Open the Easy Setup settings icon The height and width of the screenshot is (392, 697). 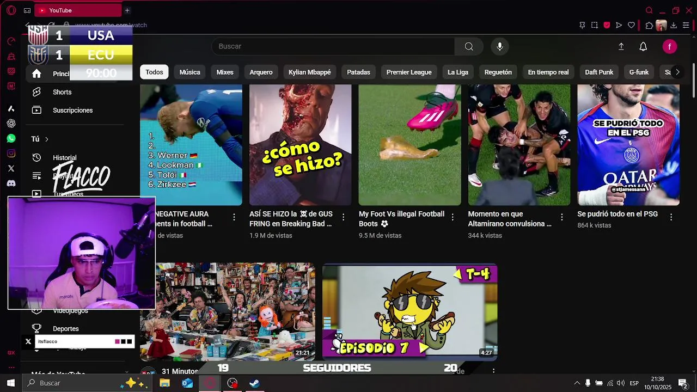[x=686, y=25]
